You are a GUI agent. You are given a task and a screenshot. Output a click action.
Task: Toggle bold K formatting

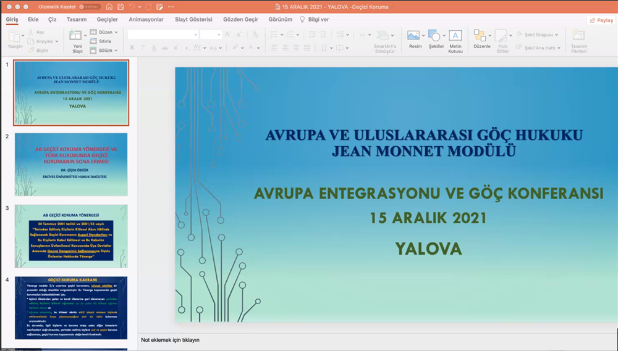click(132, 47)
